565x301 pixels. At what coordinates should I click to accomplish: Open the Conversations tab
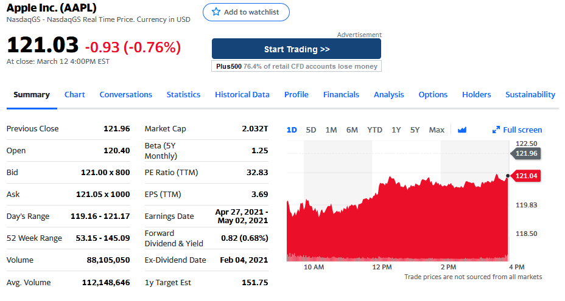point(125,94)
